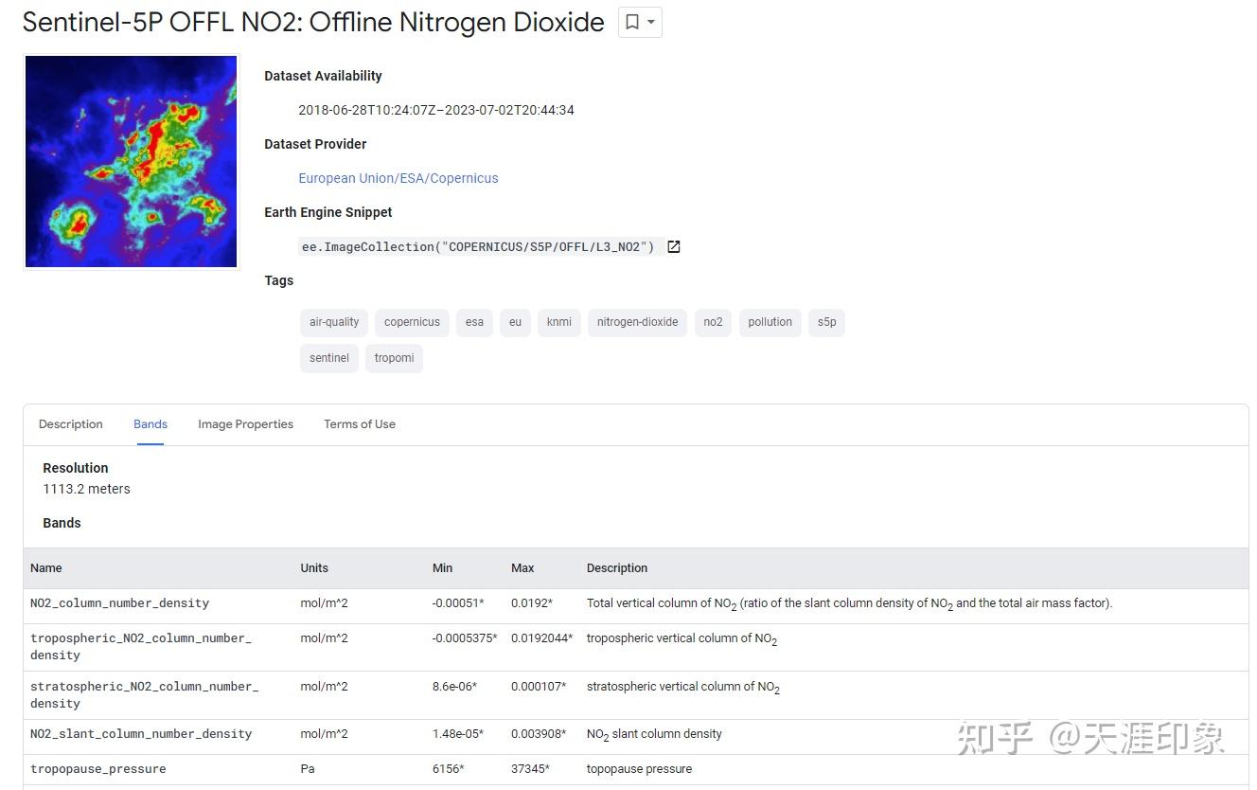Open the snippet external link icon
Screen dimensions: 1257x790
674,246
